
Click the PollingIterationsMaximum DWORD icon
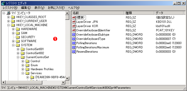click(x=74, y=47)
